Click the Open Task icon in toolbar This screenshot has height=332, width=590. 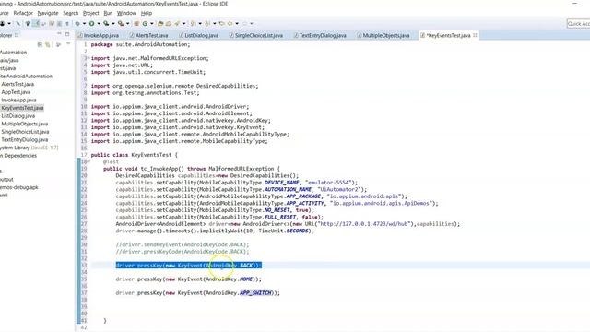coord(168,23)
